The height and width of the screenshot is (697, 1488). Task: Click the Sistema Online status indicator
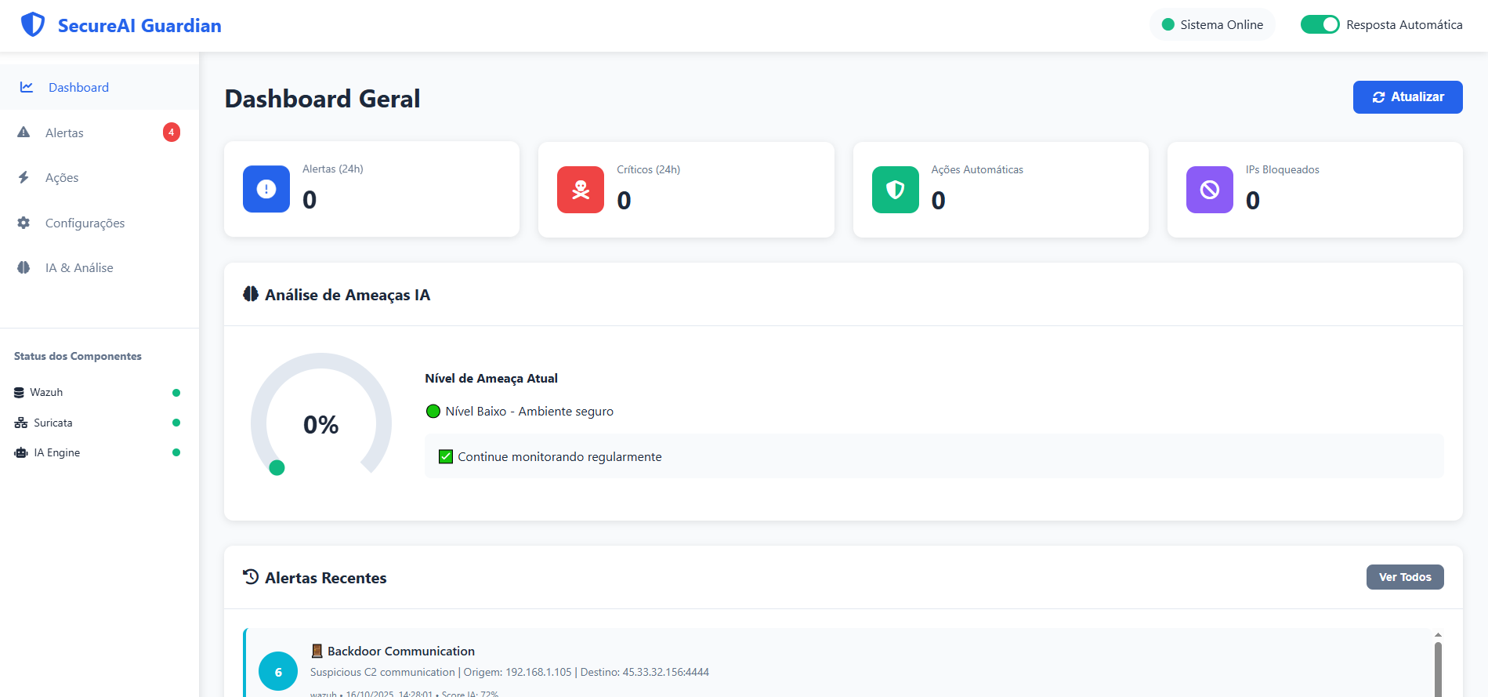[x=1213, y=25]
